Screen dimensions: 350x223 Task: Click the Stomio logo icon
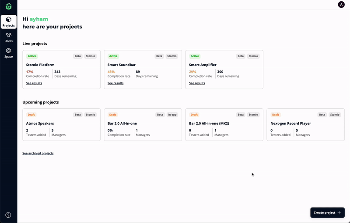(8, 6)
